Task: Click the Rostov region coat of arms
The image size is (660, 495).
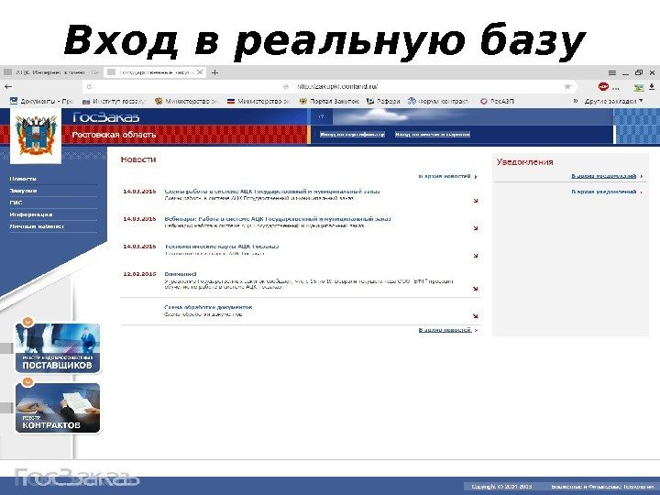Action: (x=36, y=135)
